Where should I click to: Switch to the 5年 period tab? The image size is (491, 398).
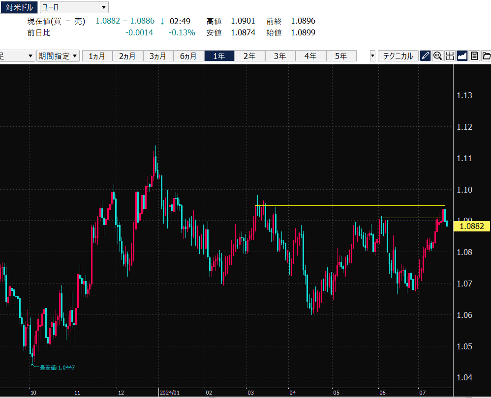[341, 56]
